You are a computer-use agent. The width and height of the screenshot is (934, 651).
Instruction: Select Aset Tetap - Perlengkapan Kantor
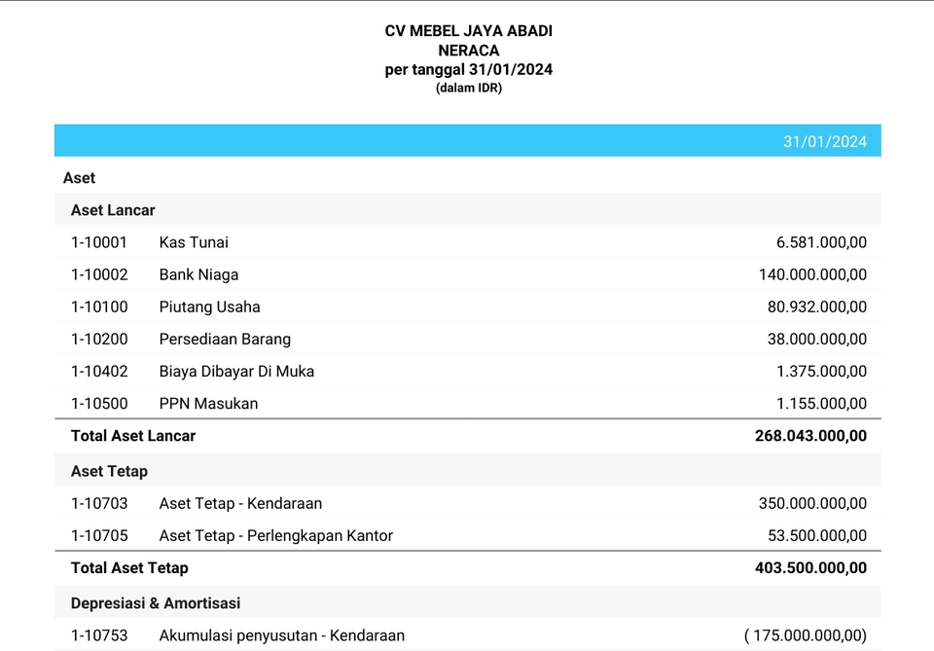pyautogui.click(x=276, y=535)
